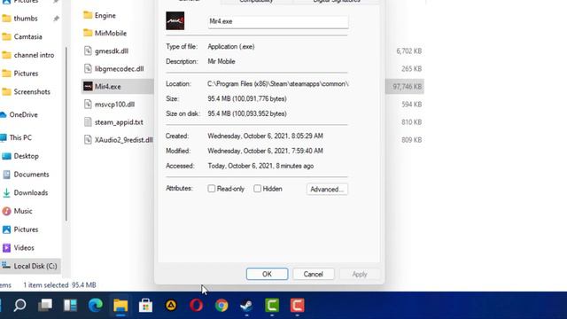The height and width of the screenshot is (319, 567).
Task: Click the Music icon in sidebar
Action: tap(6, 211)
